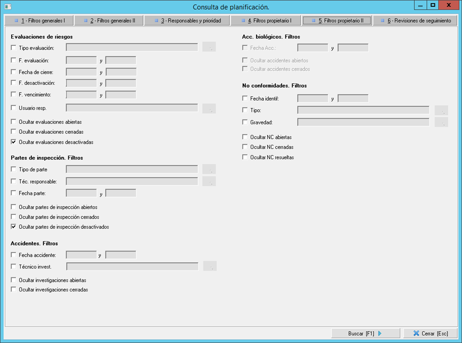Click the Cerrar [Esc] button
The height and width of the screenshot is (343, 462).
pyautogui.click(x=430, y=333)
